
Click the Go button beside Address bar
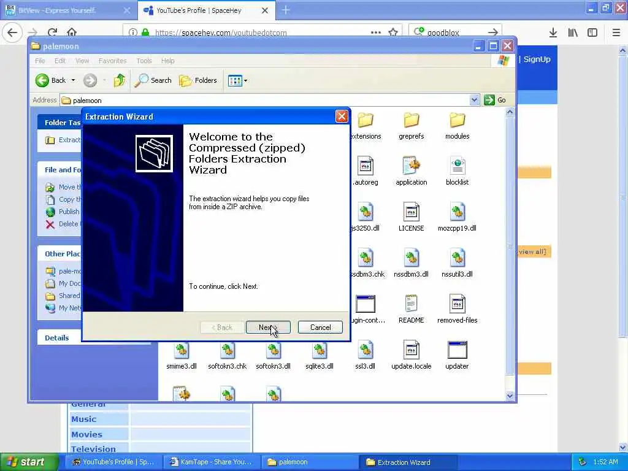tap(495, 100)
